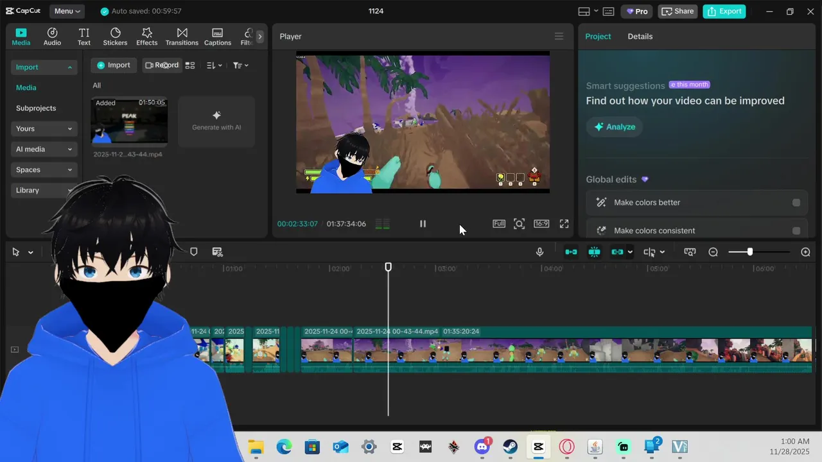Toggle auto snapping
This screenshot has height=462, width=822.
pyautogui.click(x=594, y=252)
